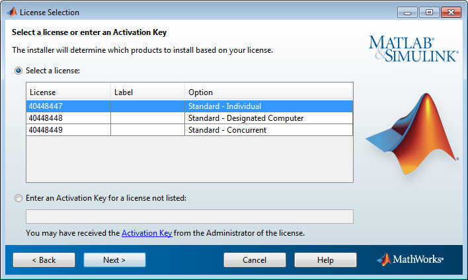Maximize the License Selection window
Viewport: 468px width, 280px height.
(429, 13)
